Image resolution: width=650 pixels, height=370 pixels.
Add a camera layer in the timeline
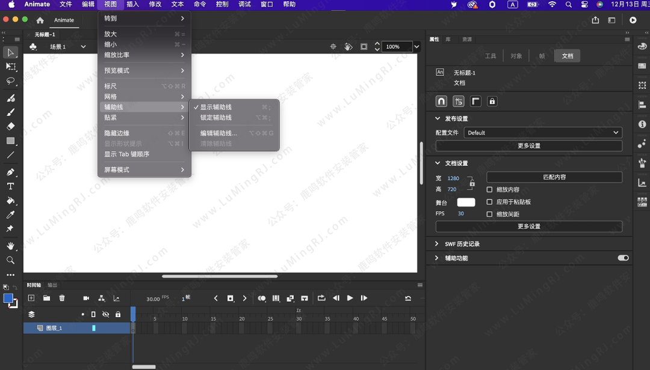[x=86, y=298]
